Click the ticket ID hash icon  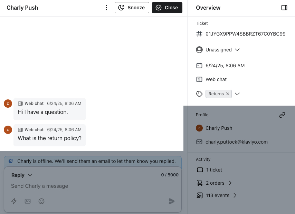pyautogui.click(x=199, y=34)
